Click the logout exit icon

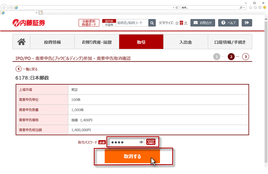(247, 23)
